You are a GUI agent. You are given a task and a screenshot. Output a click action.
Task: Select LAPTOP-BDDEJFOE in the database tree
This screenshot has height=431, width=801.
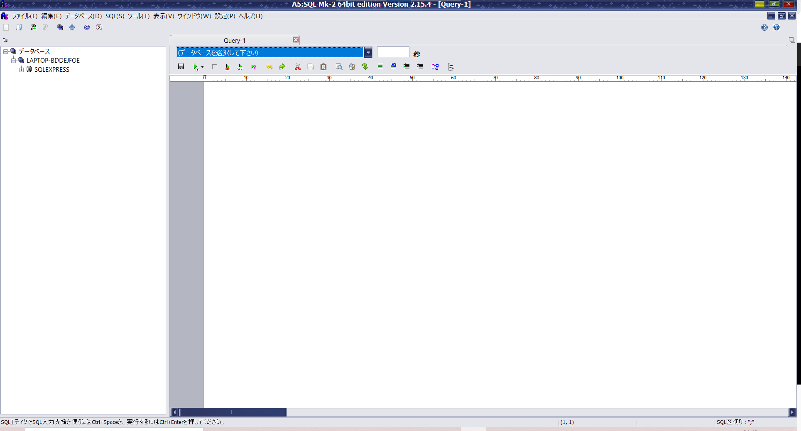(53, 61)
